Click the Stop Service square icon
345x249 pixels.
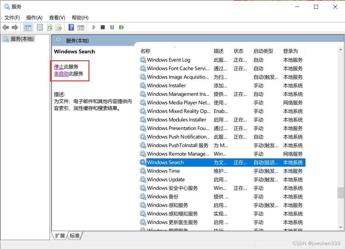point(102,27)
